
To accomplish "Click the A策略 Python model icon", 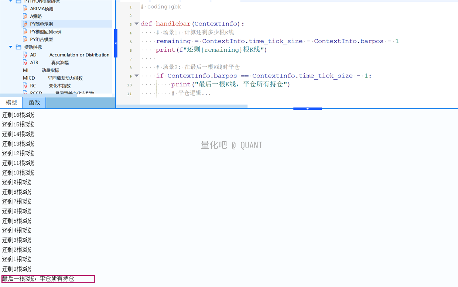I will [25, 16].
